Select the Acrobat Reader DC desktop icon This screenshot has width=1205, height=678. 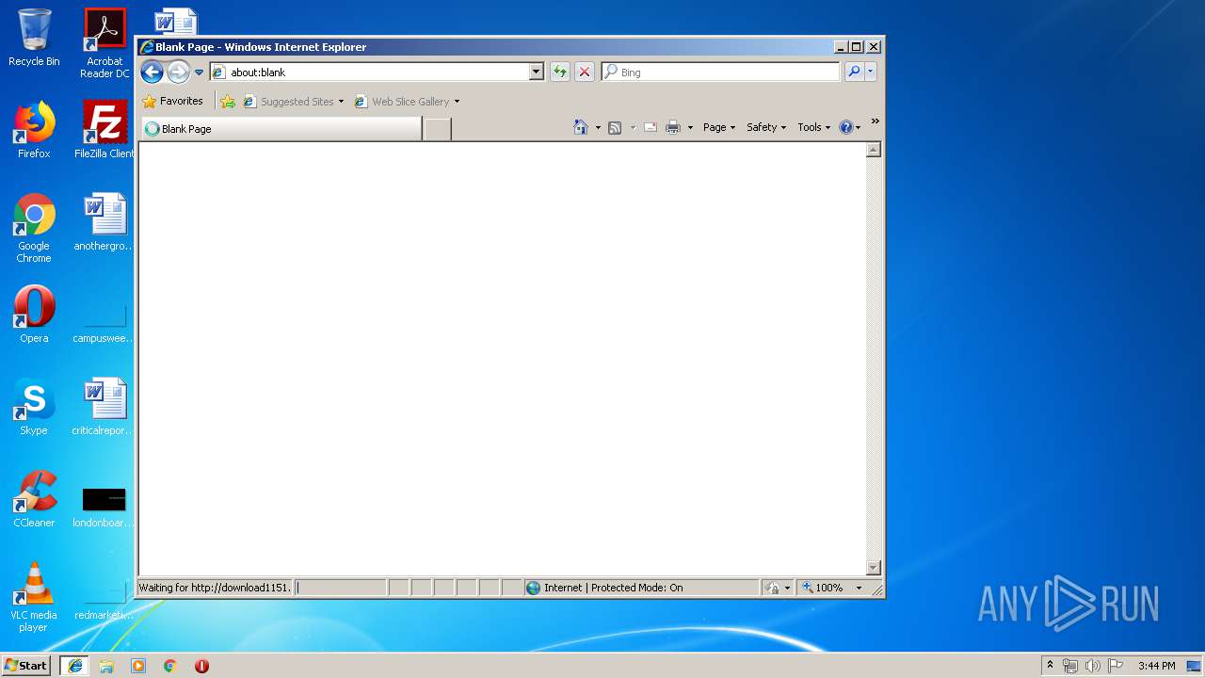[x=104, y=43]
